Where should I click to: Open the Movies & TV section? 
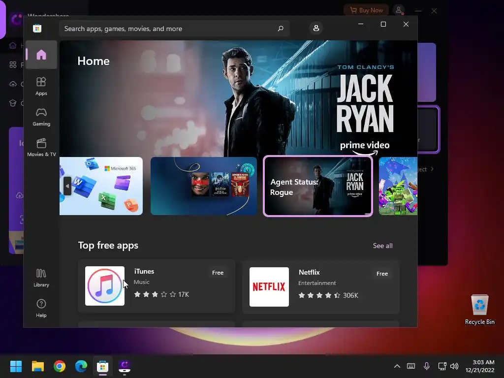(41, 148)
